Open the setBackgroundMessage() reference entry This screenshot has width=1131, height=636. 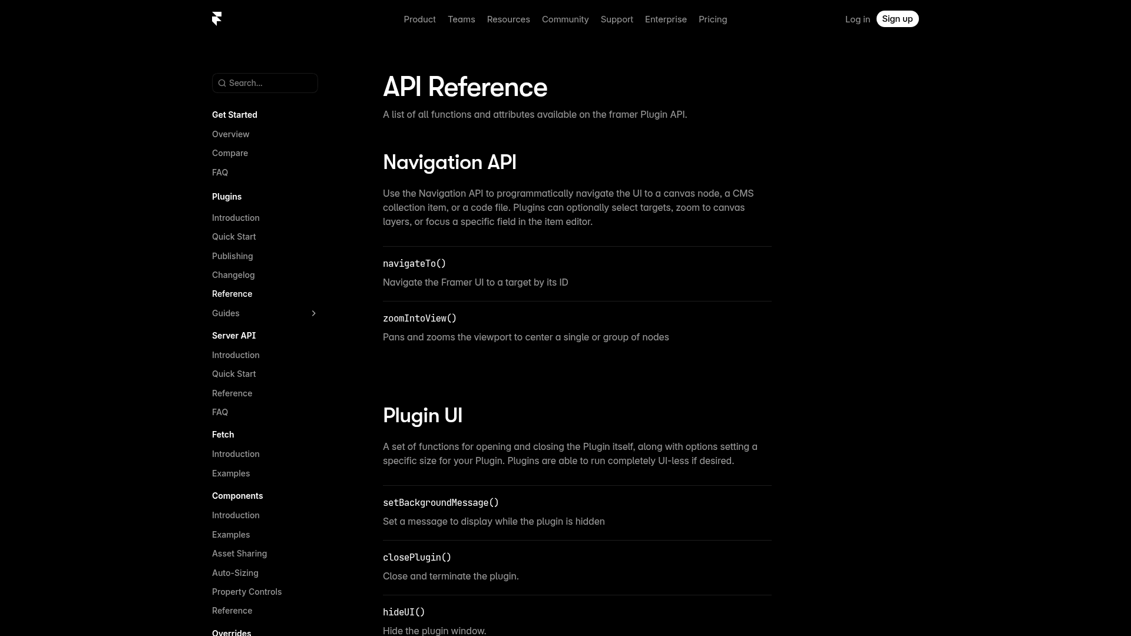click(441, 503)
